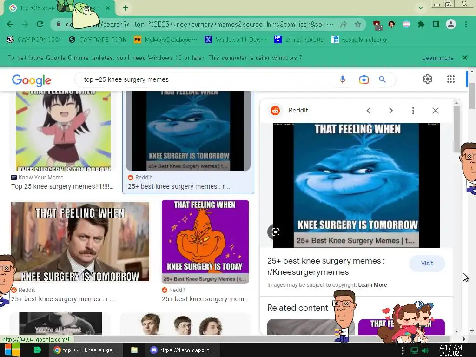Viewport: 476px width, 357px height.
Task: Open the Windows 11 Dow... bookmark
Action: (x=236, y=40)
